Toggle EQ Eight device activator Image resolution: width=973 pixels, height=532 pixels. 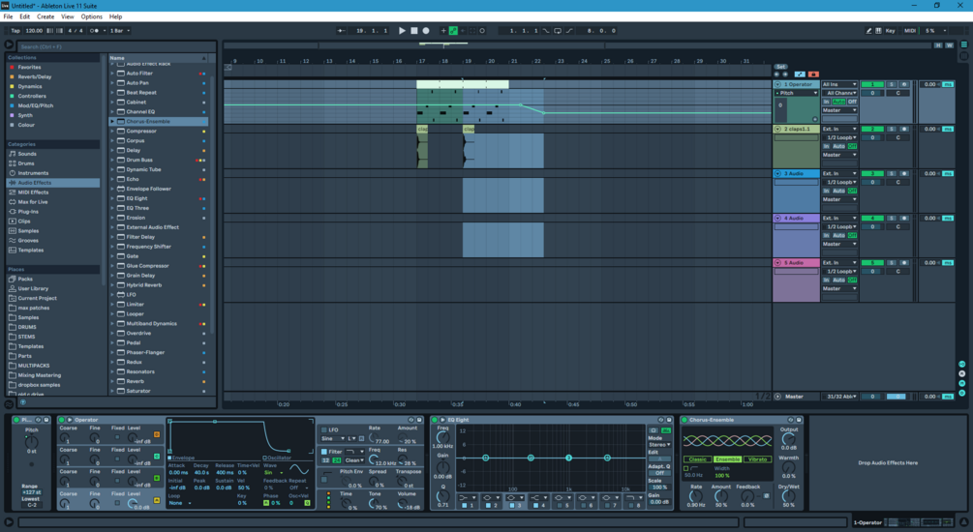(x=435, y=420)
